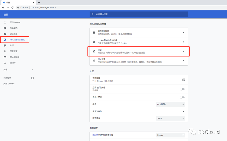Open 扩展程序 external link icon
This screenshot has width=227, height=141.
(32, 78)
